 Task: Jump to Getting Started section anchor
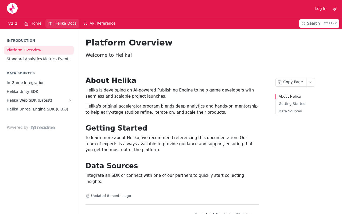click(x=292, y=104)
